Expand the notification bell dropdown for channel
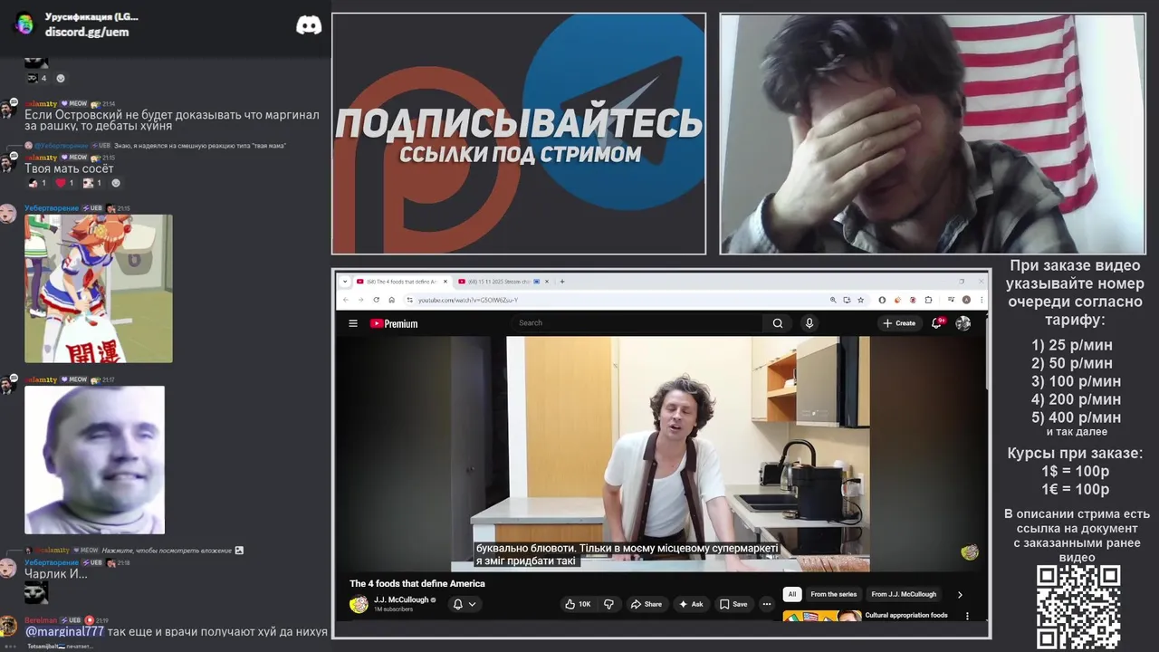 pyautogui.click(x=464, y=604)
